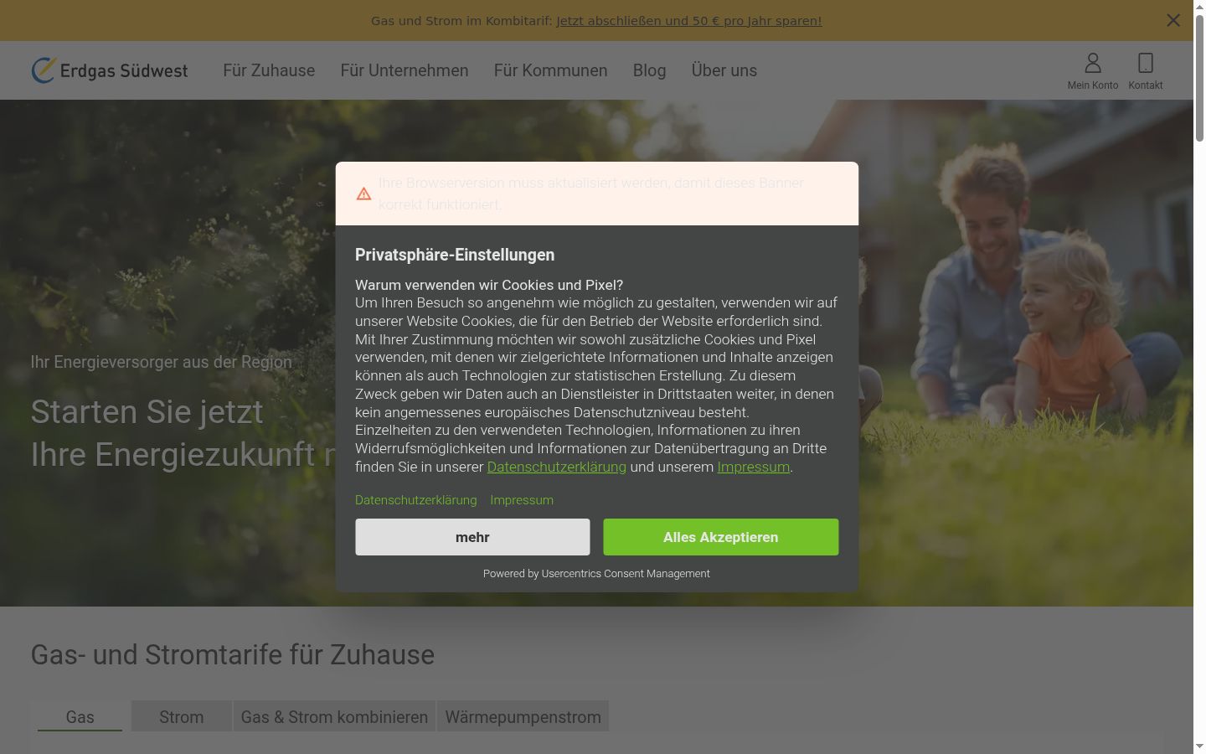Open the Für Kommunen menu
This screenshot has width=1206, height=754.
click(x=550, y=70)
